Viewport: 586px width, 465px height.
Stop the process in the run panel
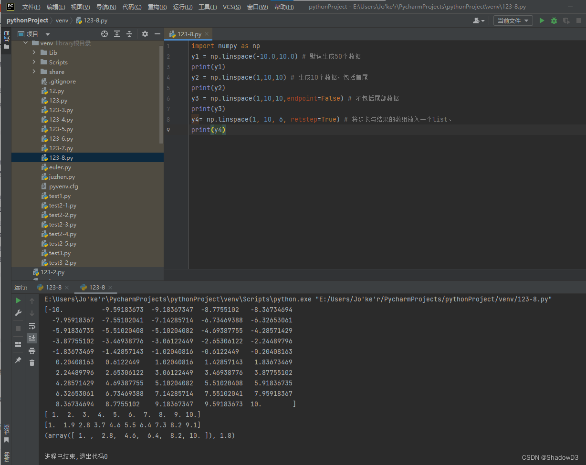tap(18, 329)
